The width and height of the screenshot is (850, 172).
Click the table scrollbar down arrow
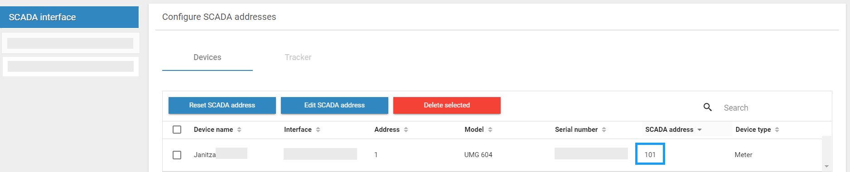826,167
